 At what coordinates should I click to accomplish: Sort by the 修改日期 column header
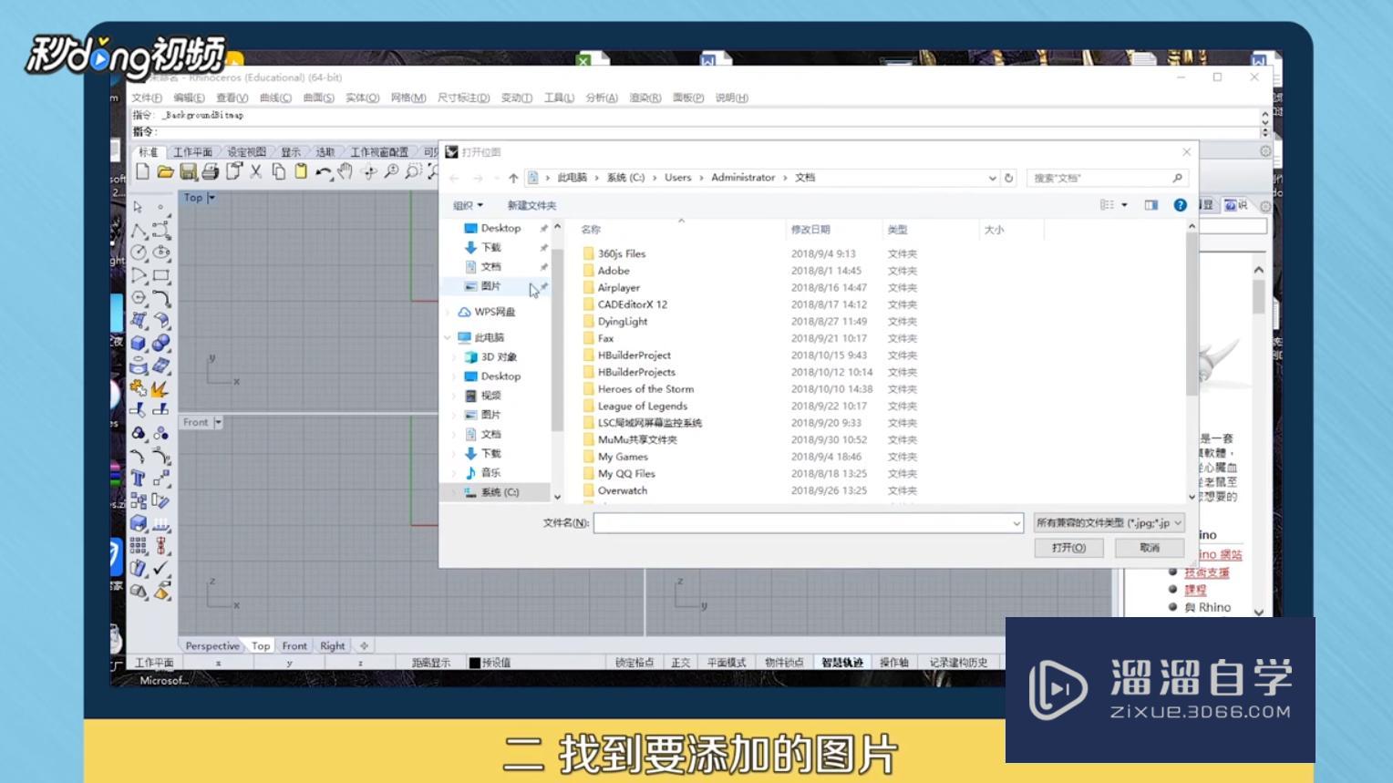tap(810, 230)
